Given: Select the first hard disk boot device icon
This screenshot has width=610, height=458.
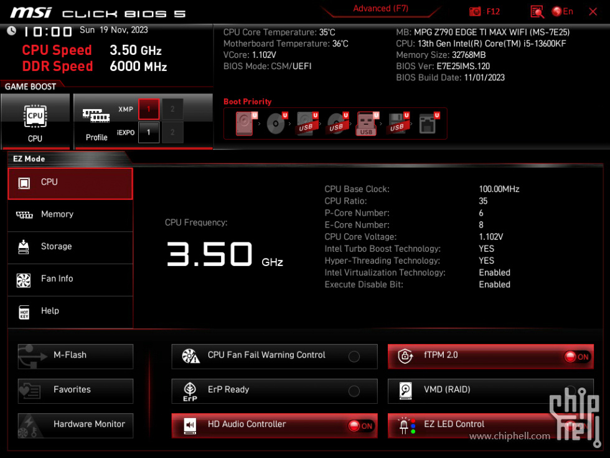Looking at the screenshot, I should [245, 123].
